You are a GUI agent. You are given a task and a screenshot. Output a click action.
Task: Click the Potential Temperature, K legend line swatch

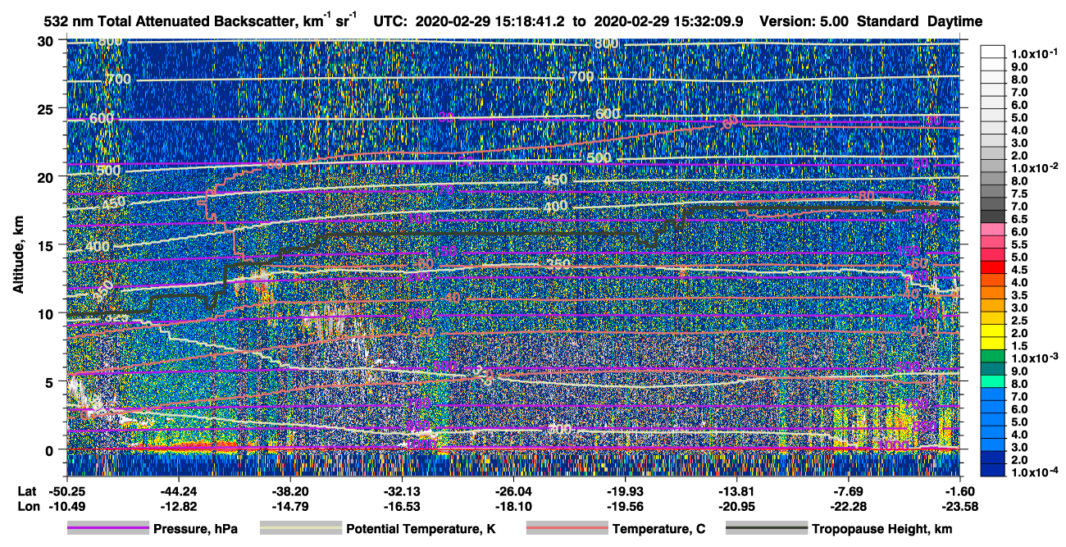pos(300,529)
